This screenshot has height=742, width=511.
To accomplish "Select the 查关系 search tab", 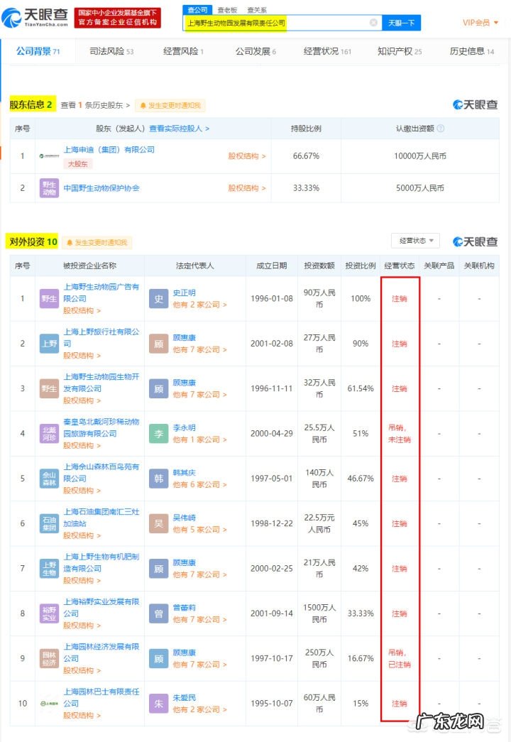I will point(257,10).
